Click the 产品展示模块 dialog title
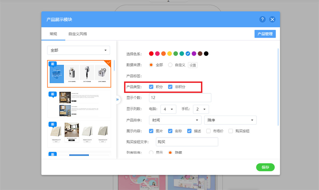 point(59,19)
